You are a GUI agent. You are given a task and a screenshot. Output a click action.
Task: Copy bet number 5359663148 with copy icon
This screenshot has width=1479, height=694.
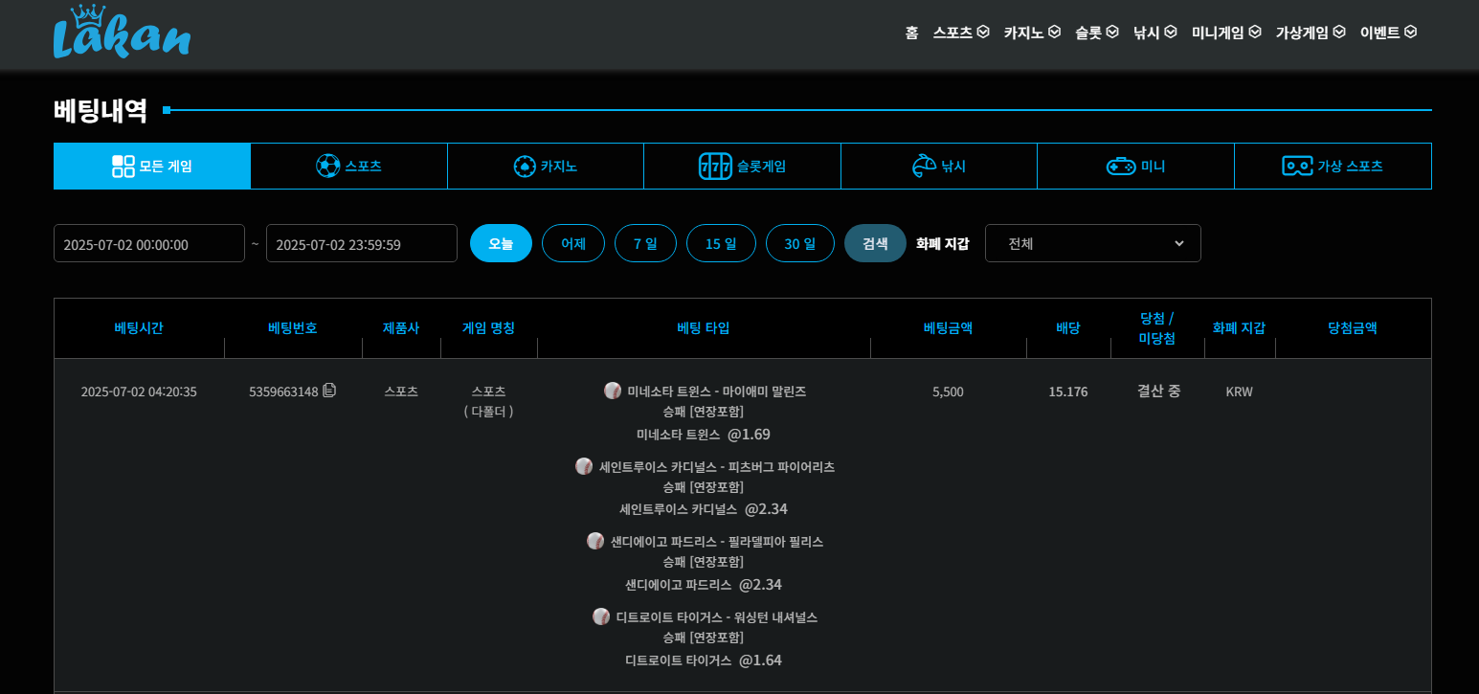pos(329,391)
